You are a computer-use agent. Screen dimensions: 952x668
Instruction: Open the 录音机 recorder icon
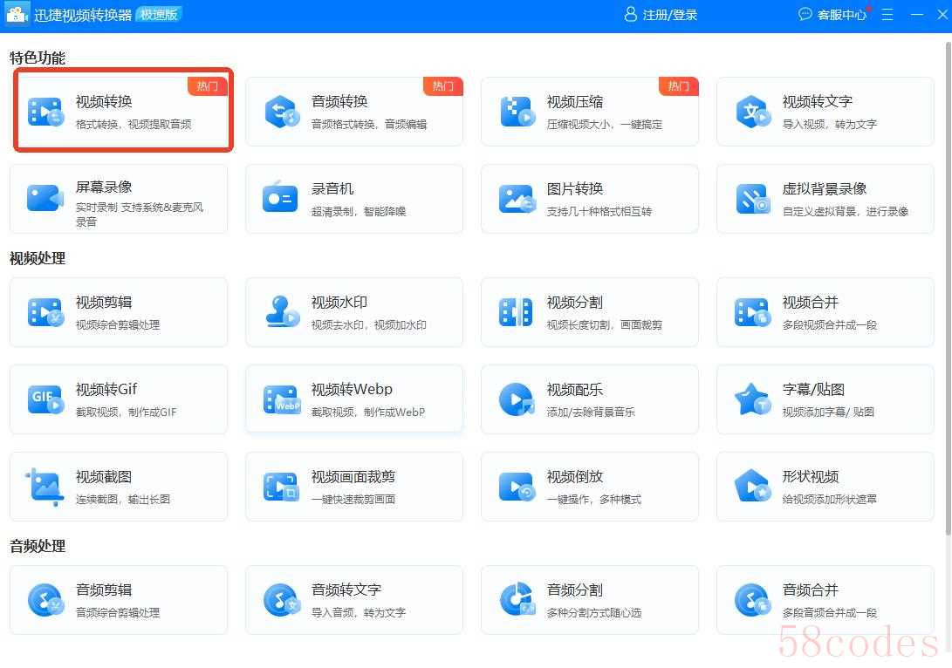click(x=280, y=197)
